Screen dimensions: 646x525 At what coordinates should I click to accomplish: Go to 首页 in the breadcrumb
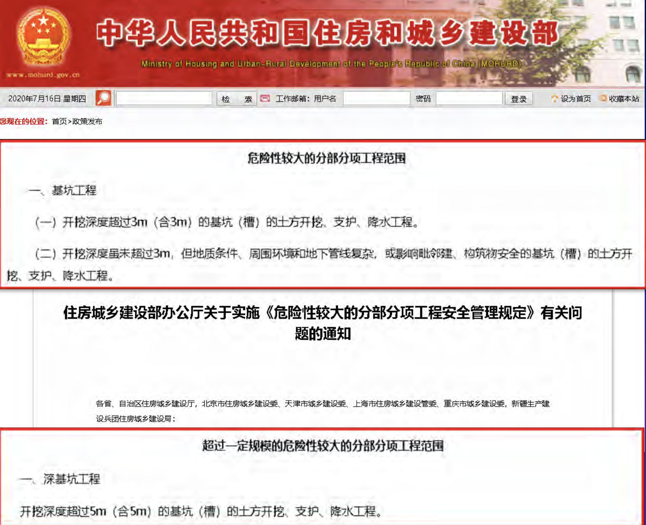(59, 121)
